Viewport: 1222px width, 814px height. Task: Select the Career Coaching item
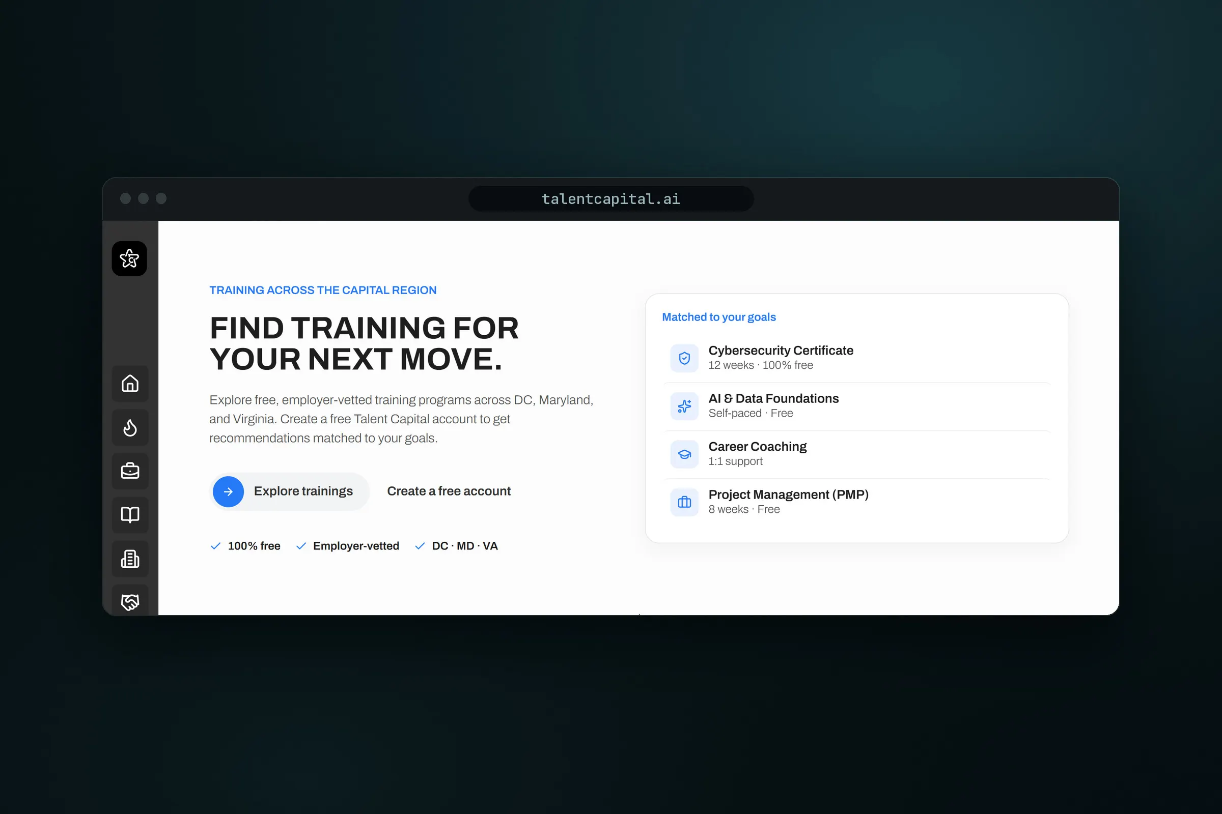(x=857, y=454)
